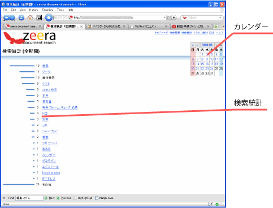Close the zeera document search tab

tap(40, 27)
